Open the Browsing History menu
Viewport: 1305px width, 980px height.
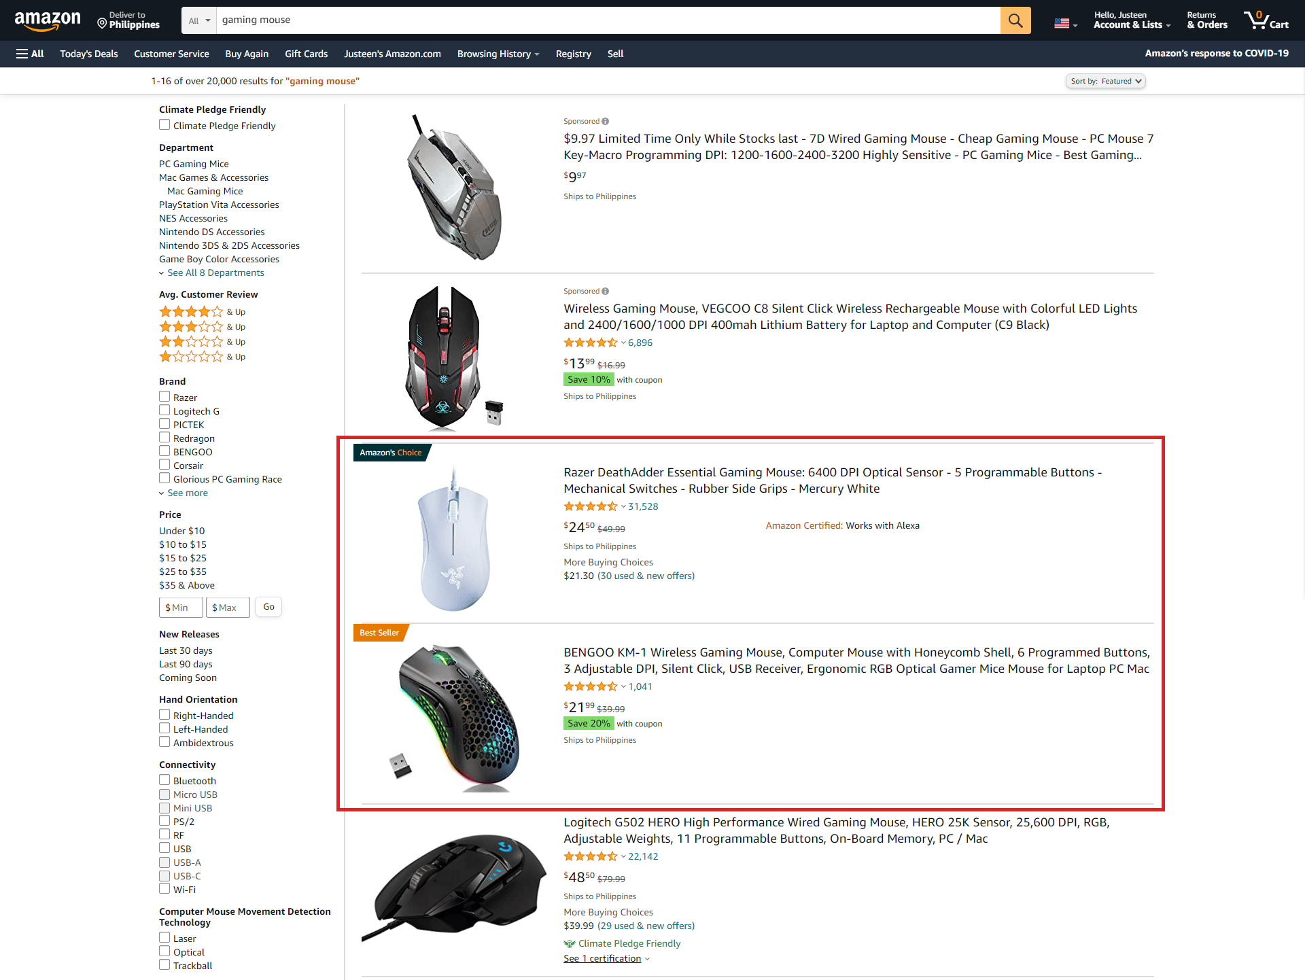tap(498, 54)
